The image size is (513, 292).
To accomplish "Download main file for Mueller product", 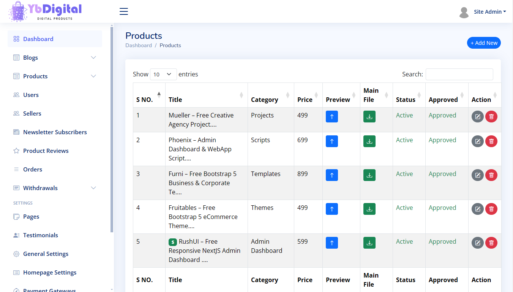I will (x=369, y=117).
